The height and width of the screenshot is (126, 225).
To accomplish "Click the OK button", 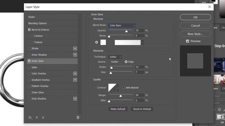I will tap(195, 17).
